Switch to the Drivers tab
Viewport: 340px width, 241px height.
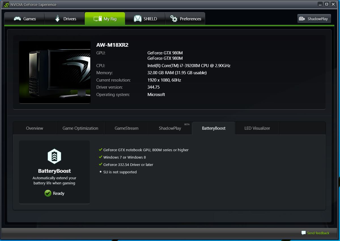(65, 19)
